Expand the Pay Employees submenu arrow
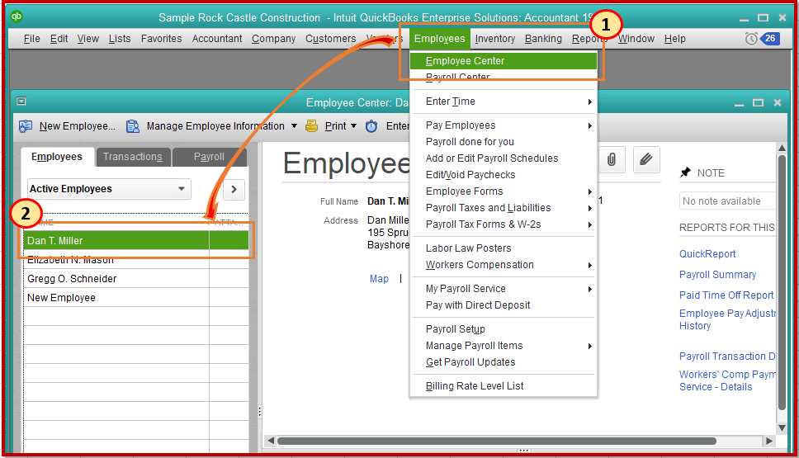Viewport: 799px width, 458px height. (589, 125)
